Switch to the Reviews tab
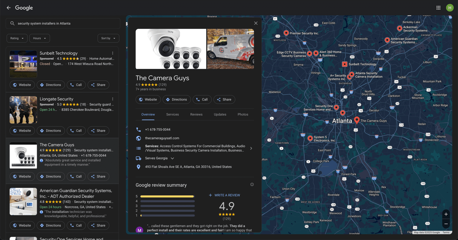The image size is (458, 240). coord(196,115)
